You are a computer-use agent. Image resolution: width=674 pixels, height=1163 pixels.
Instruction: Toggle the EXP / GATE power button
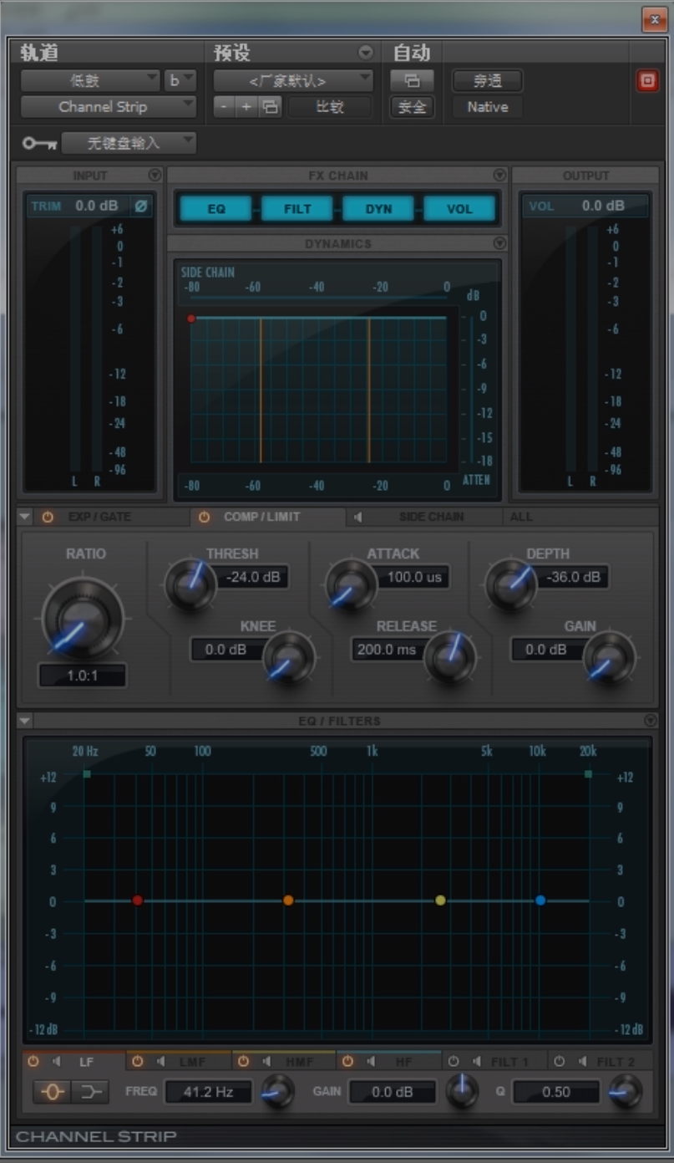click(48, 518)
